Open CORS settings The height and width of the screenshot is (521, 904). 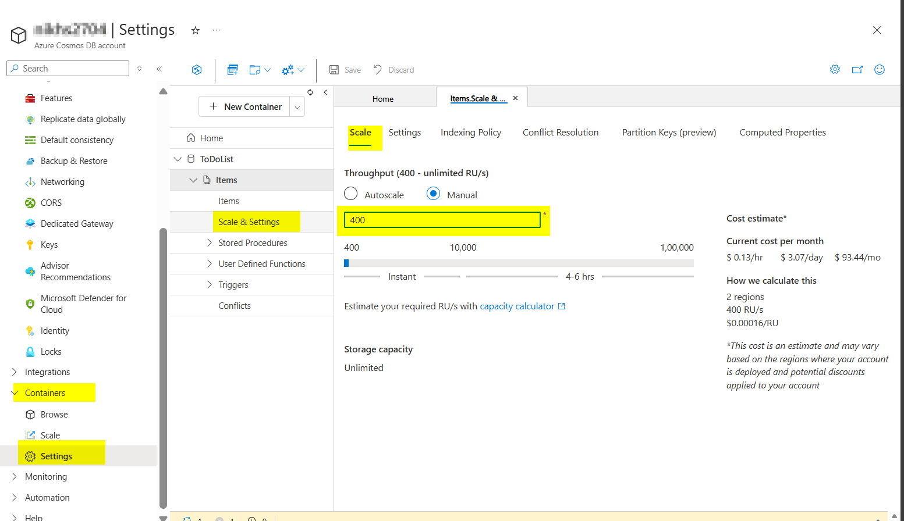tap(51, 203)
